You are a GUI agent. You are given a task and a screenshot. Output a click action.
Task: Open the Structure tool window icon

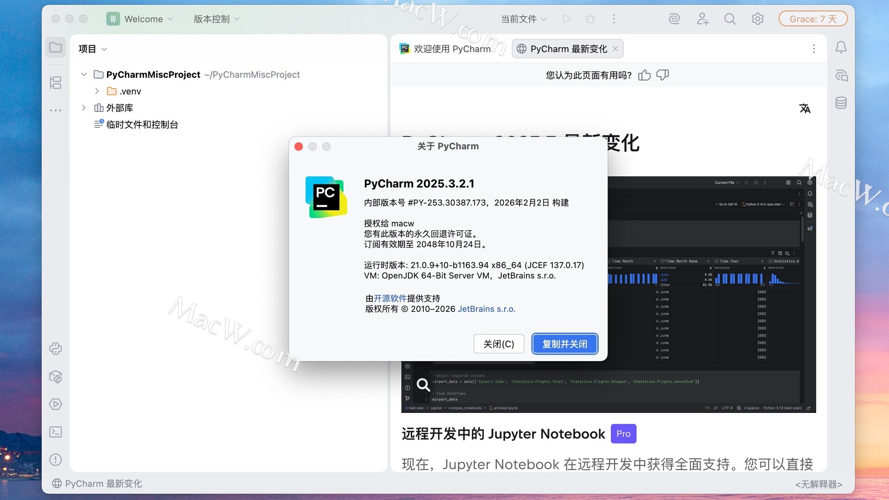point(56,83)
